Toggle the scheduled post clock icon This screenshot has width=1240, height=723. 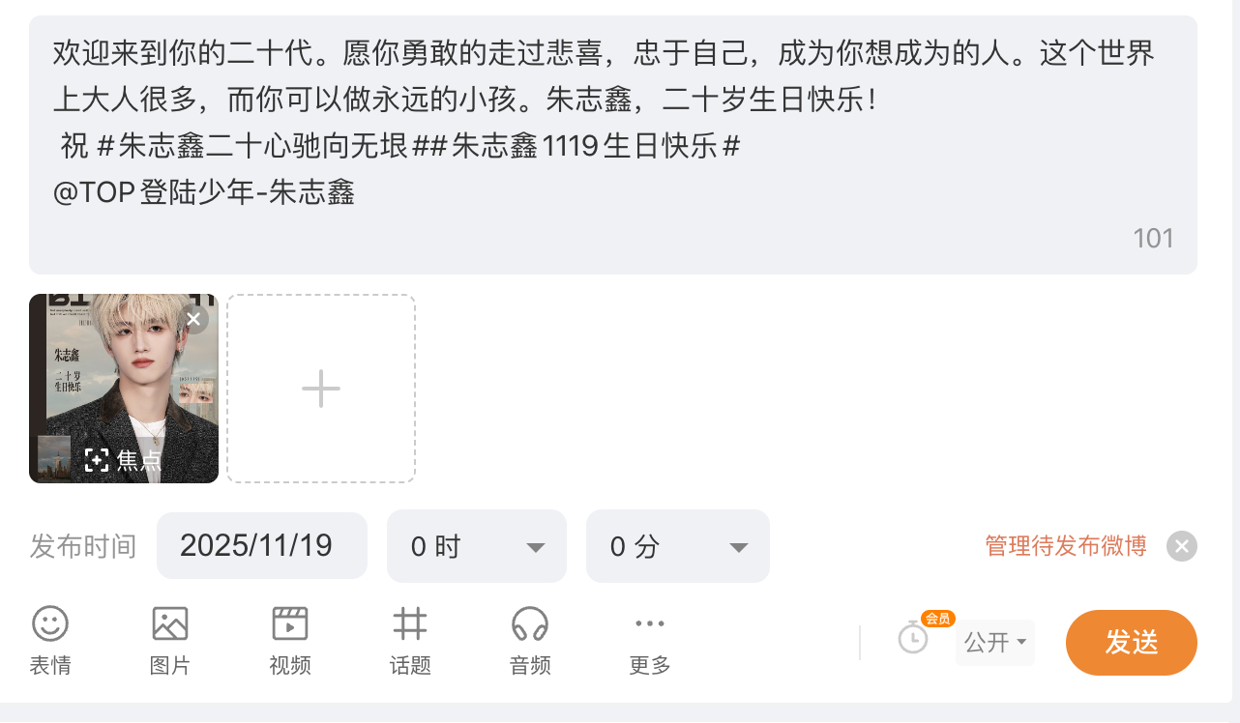click(912, 638)
